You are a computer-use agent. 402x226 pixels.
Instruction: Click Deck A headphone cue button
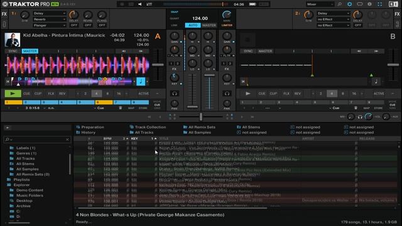[175, 94]
